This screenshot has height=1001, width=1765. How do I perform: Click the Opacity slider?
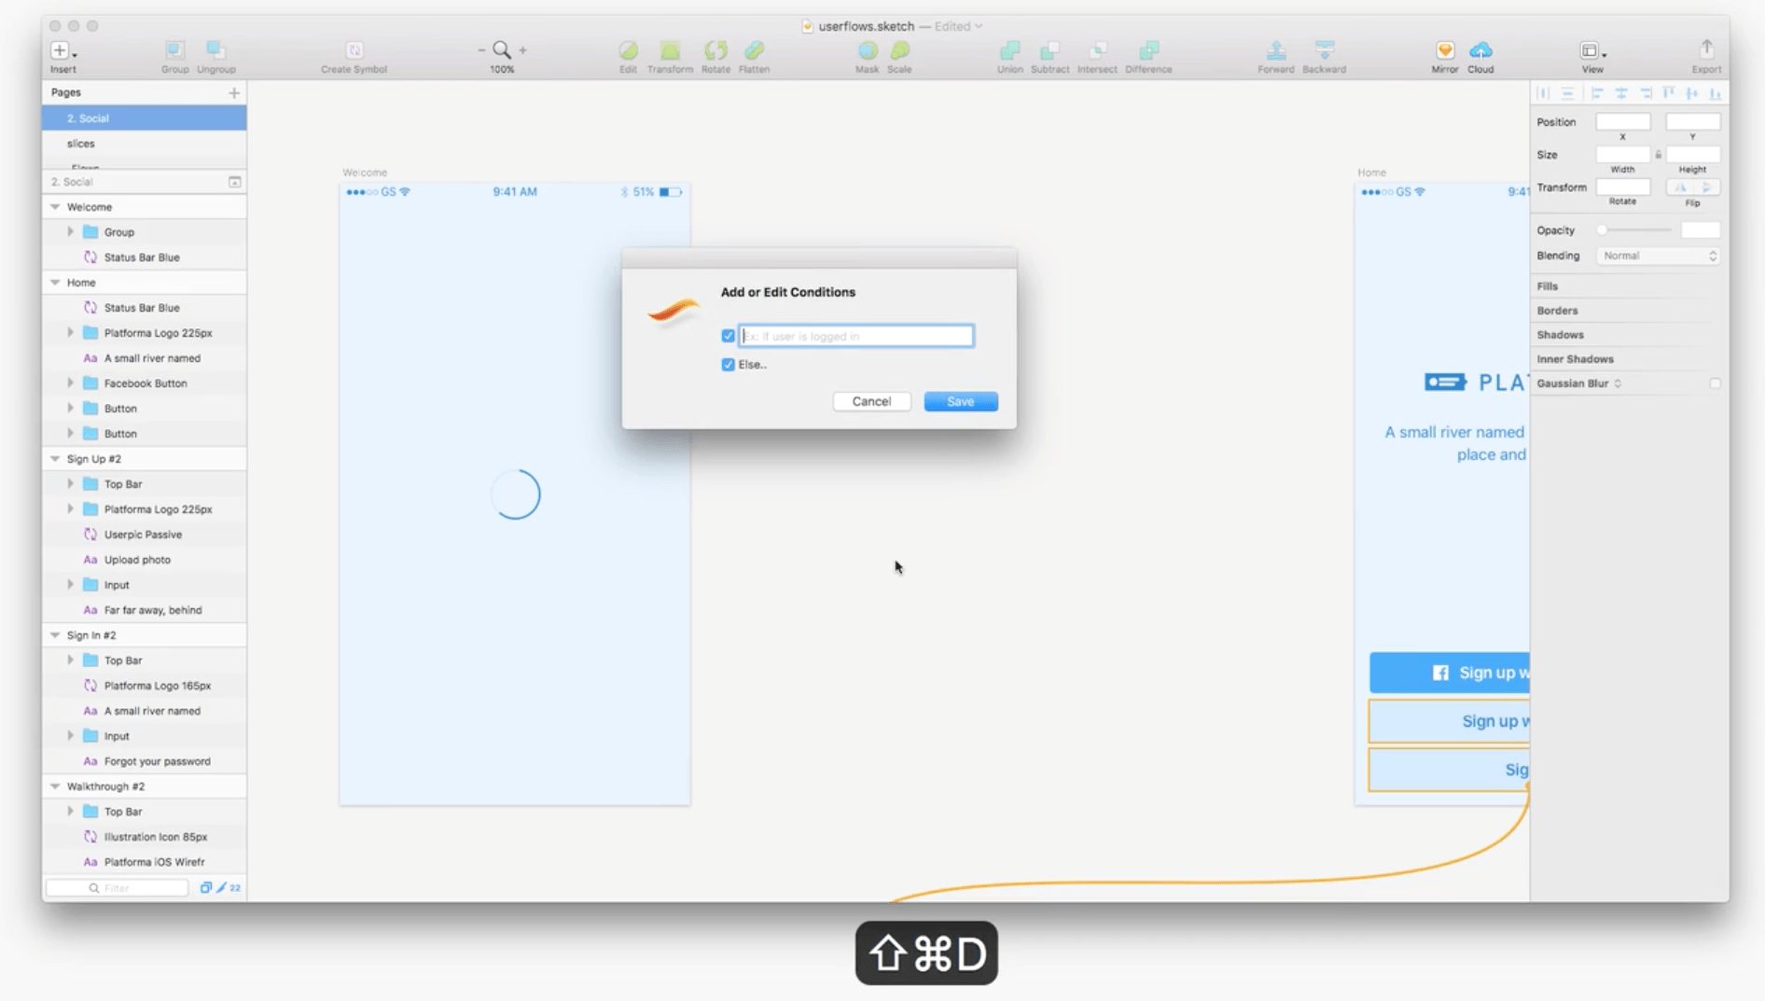1635,230
